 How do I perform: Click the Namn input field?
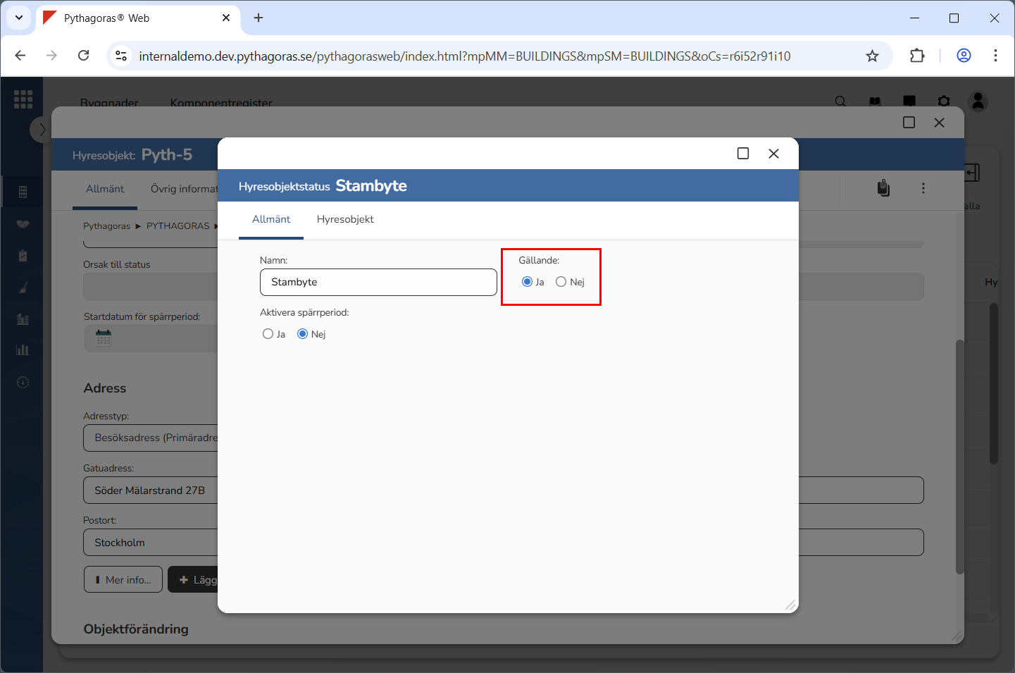(x=378, y=282)
